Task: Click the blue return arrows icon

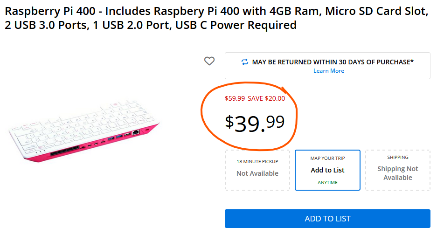Action: coord(245,62)
